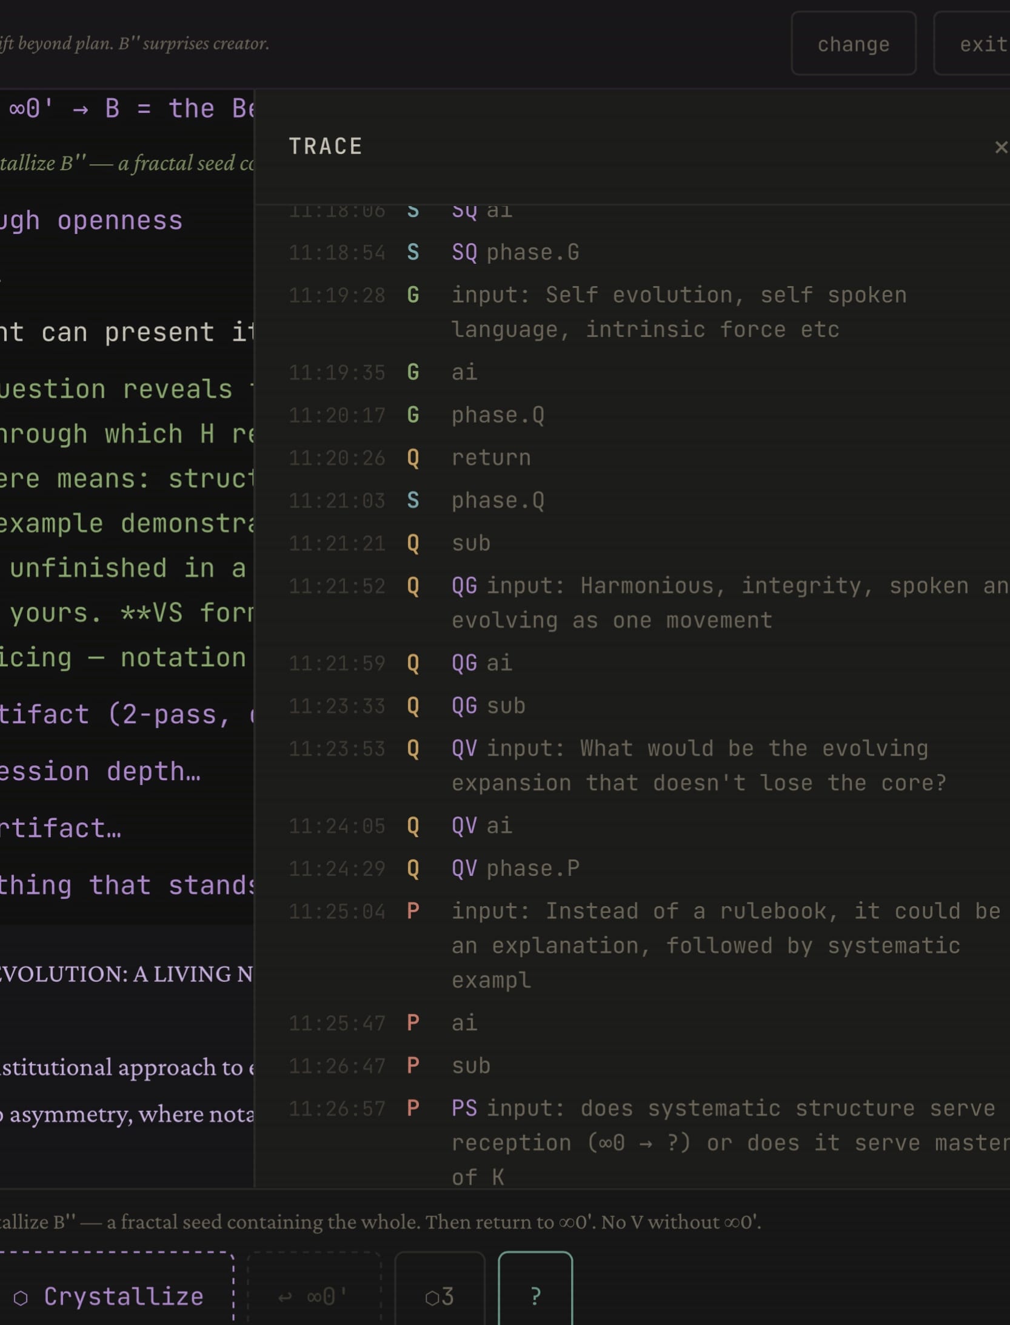This screenshot has height=1325, width=1010.
Task: Close the TRACE overlay with the × icon
Action: [x=1002, y=145]
